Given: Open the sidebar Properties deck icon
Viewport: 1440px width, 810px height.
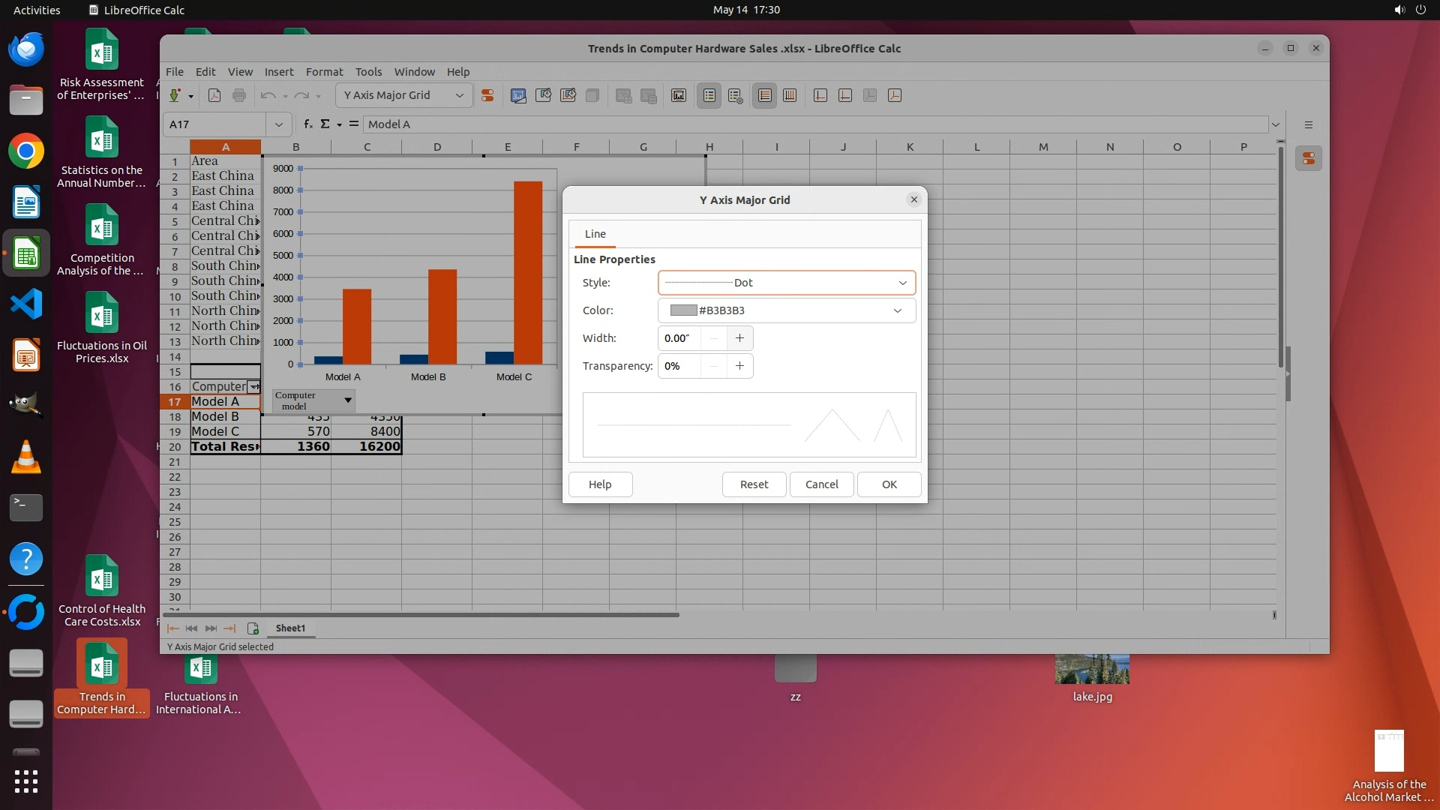Looking at the screenshot, I should tap(1309, 158).
